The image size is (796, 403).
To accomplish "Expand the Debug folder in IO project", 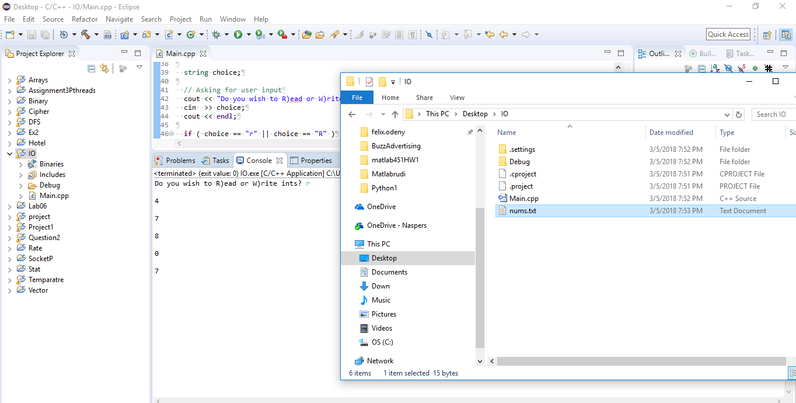I will coord(21,185).
